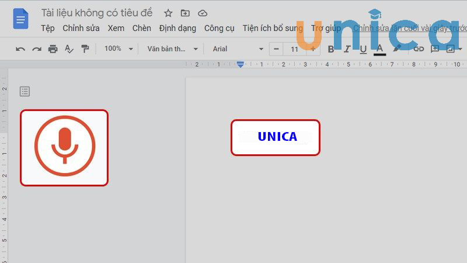467x263 pixels.
Task: Toggle bold formatting
Action: 330,49
